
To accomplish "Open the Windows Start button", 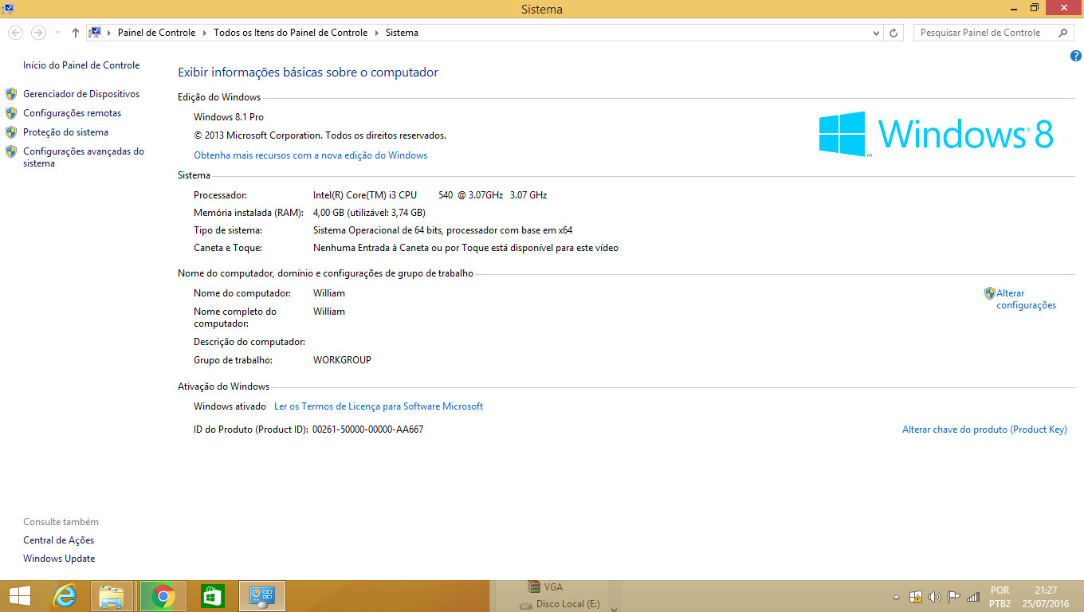I will [20, 596].
